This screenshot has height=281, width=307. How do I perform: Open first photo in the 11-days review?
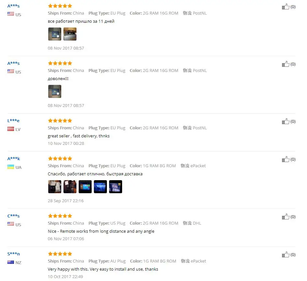click(x=55, y=34)
